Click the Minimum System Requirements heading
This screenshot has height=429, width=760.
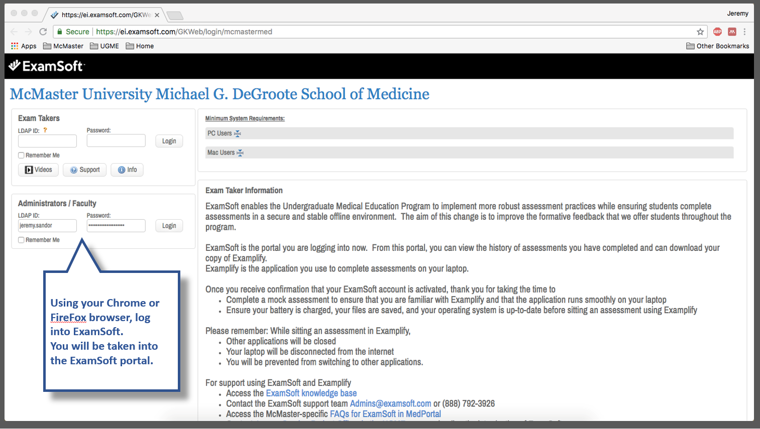click(245, 118)
